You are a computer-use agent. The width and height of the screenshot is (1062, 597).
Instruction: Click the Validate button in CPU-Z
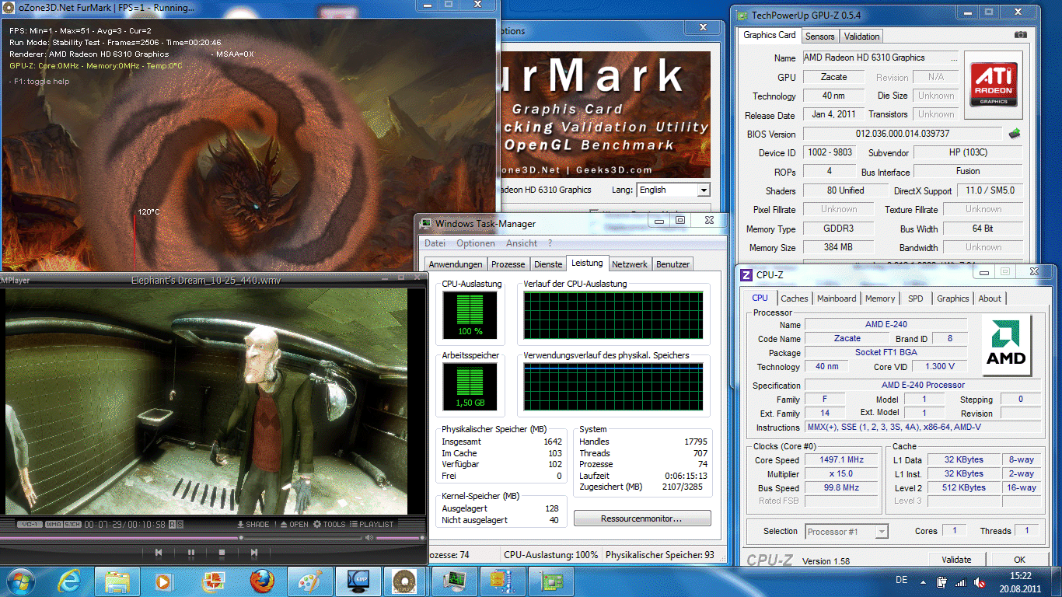tap(955, 559)
